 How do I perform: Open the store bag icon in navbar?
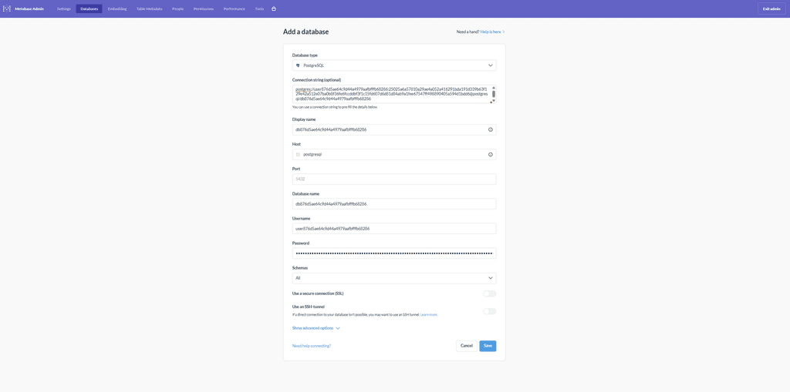point(274,9)
